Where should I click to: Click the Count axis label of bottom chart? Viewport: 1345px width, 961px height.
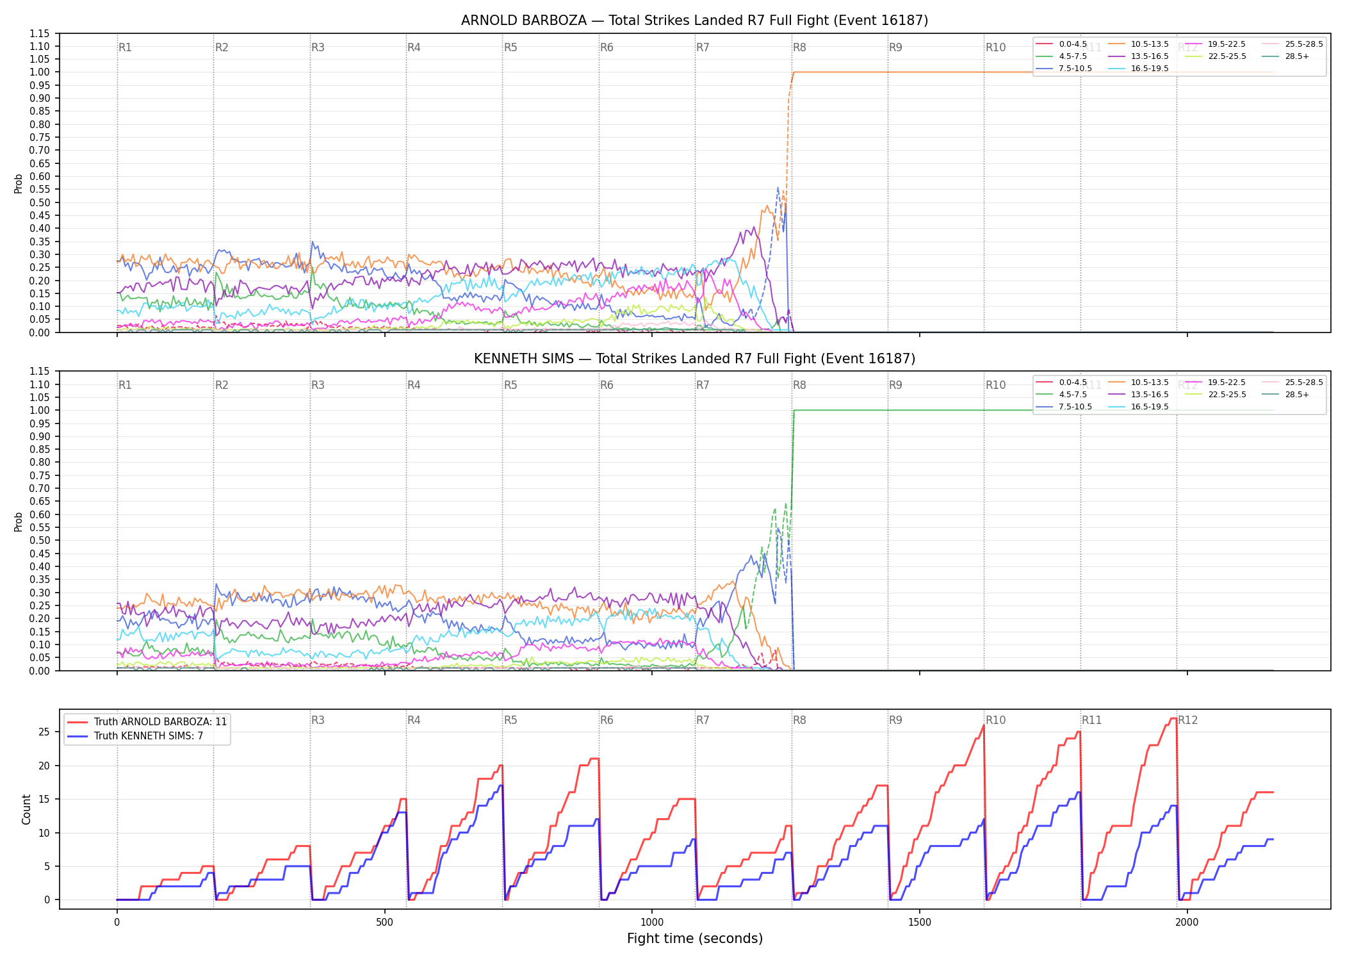pos(26,810)
